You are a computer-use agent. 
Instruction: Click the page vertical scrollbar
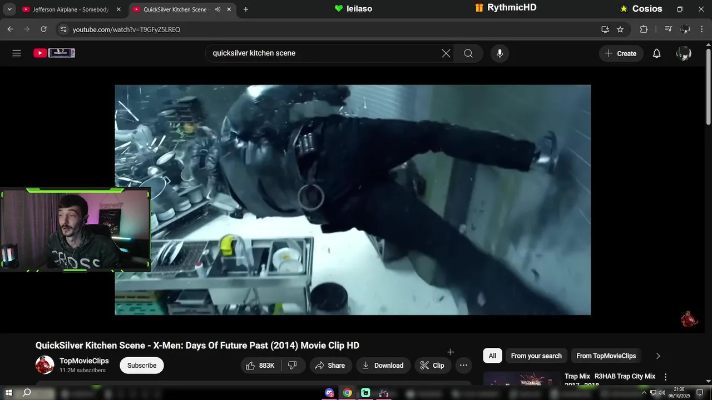[x=708, y=86]
